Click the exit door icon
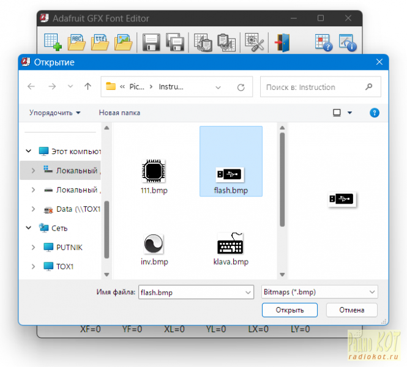The image size is (407, 367). (x=282, y=42)
